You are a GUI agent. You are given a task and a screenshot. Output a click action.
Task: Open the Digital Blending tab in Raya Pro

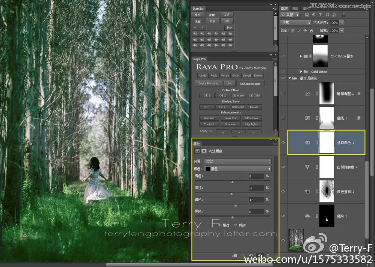(x=208, y=84)
